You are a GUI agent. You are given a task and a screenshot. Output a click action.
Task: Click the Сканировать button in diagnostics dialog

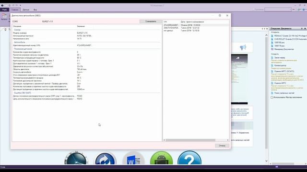click(x=151, y=21)
